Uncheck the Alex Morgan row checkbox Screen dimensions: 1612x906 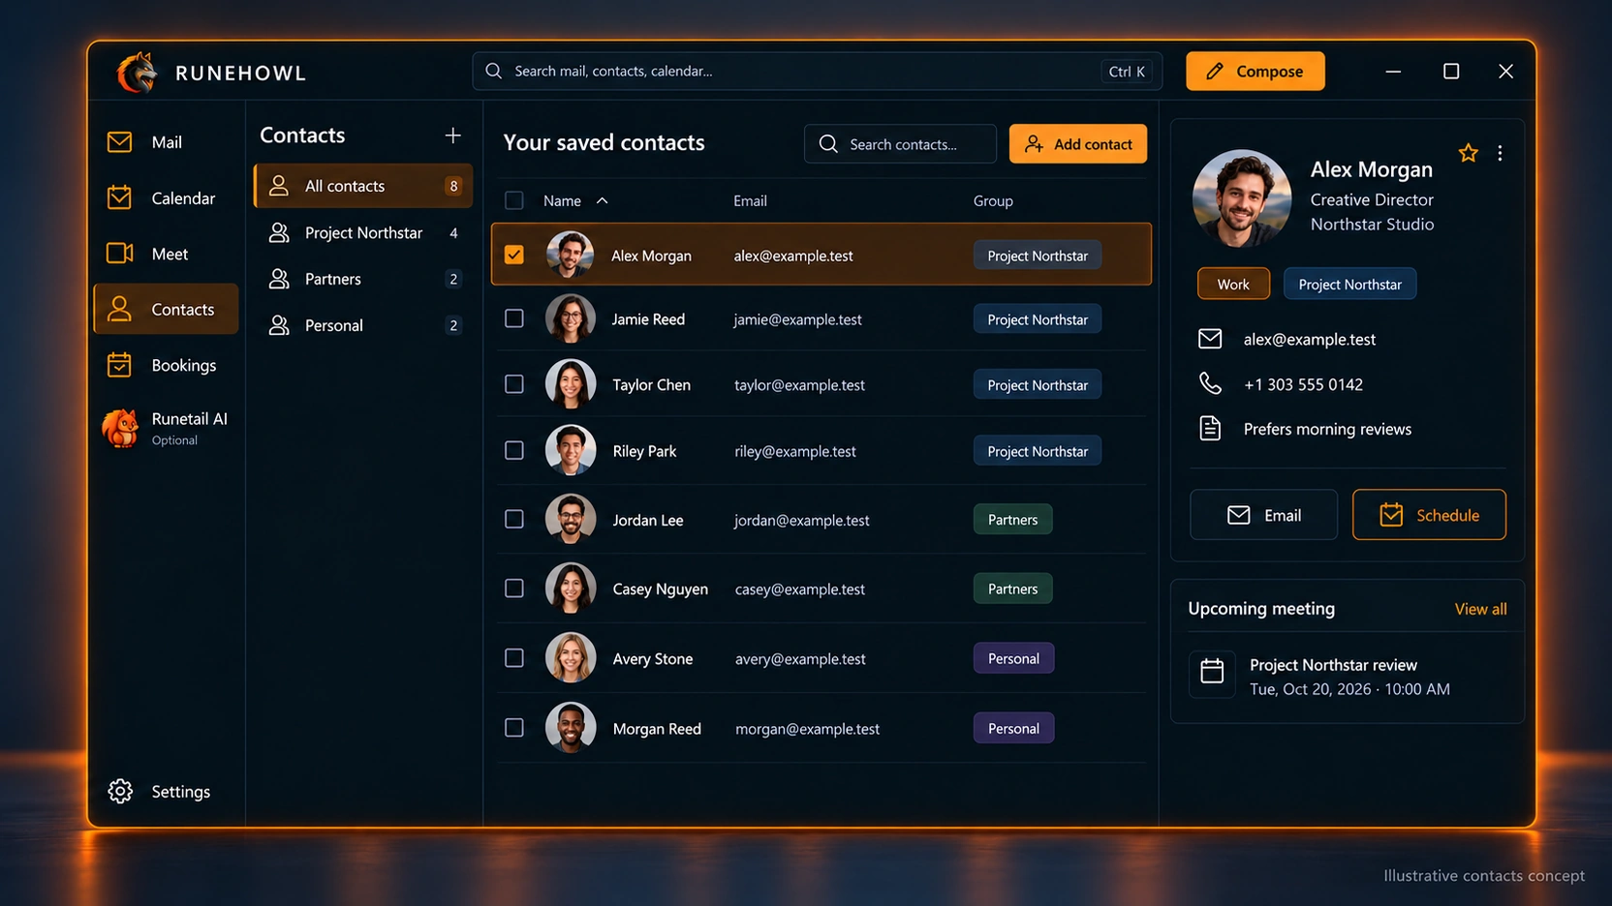[x=514, y=255]
